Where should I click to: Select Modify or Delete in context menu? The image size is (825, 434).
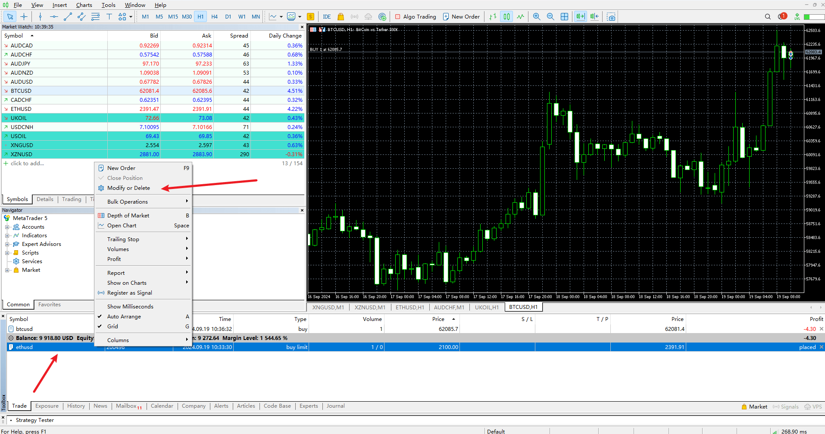143,188
